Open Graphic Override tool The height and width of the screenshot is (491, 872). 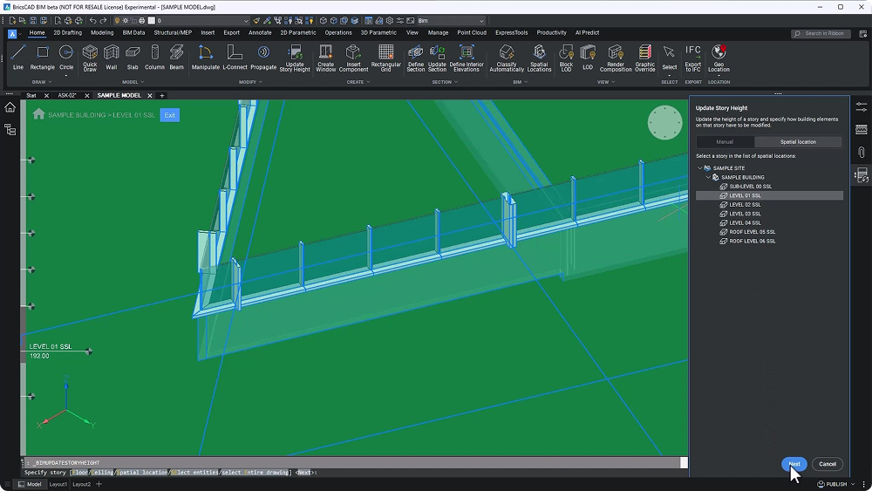pos(644,58)
